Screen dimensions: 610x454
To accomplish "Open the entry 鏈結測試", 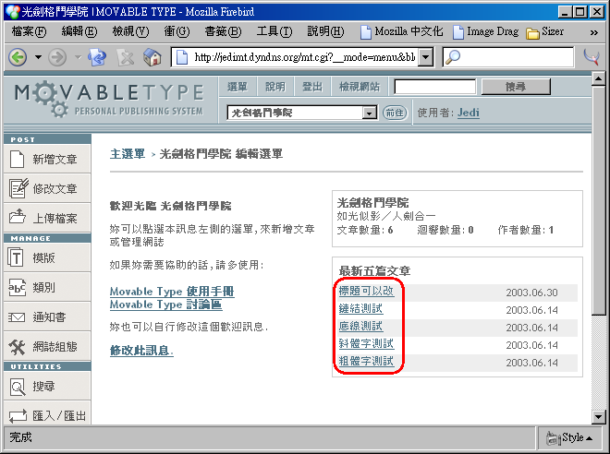I will pos(360,309).
